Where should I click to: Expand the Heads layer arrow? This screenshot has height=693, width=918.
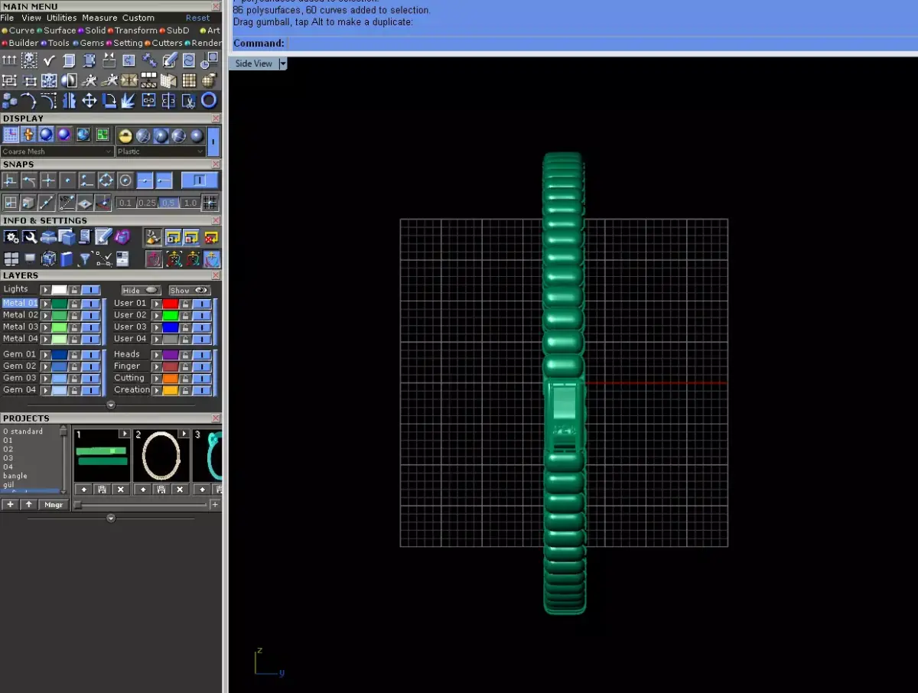(x=157, y=355)
